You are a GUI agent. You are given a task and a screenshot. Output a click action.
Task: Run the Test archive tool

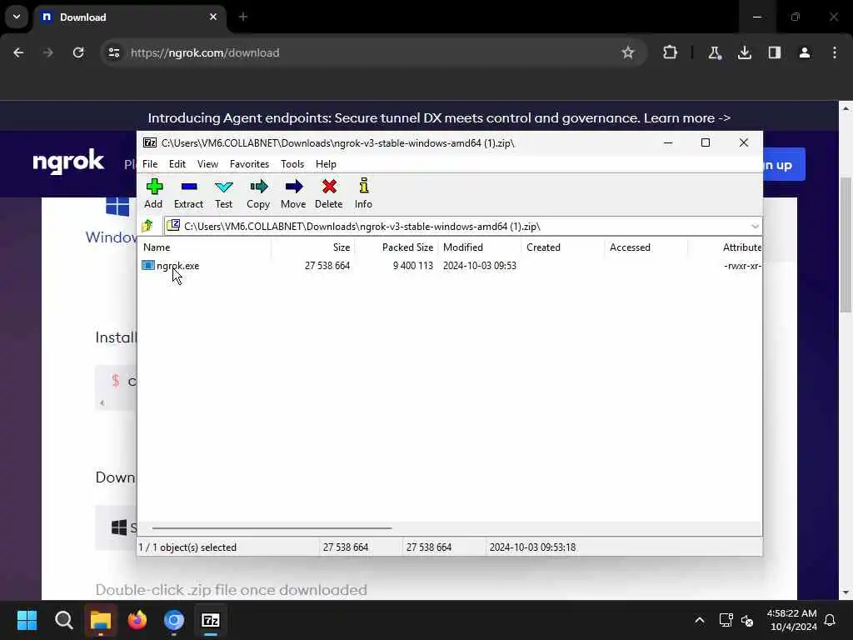point(223,193)
